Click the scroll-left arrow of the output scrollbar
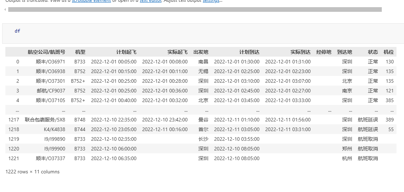This screenshot has height=192, width=404. (5, 10)
